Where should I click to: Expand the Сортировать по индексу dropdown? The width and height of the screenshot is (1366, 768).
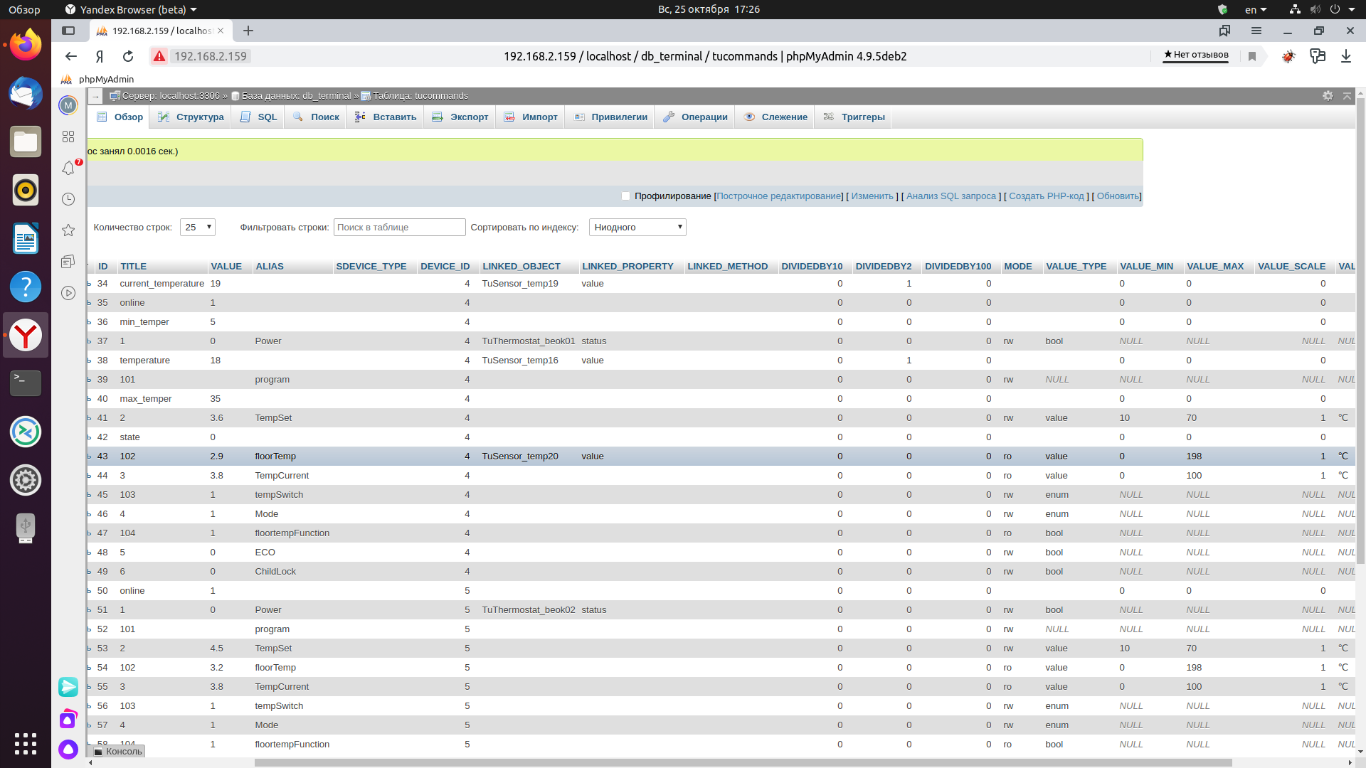tap(637, 228)
